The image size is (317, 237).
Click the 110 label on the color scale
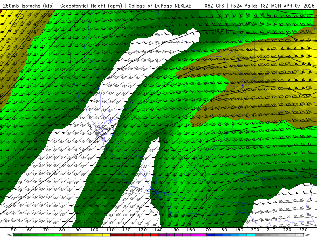point(110,230)
